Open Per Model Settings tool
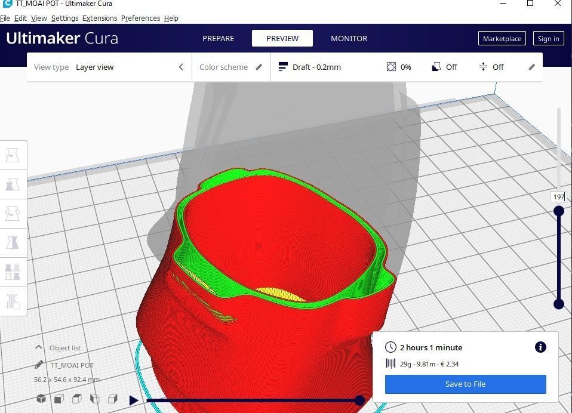 point(13,272)
